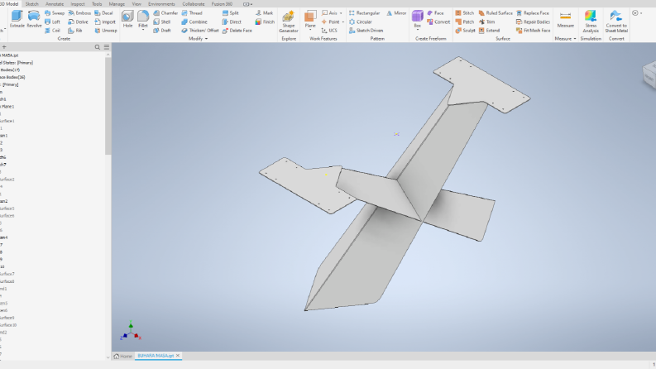Select the Fillet tool

[x=143, y=17]
